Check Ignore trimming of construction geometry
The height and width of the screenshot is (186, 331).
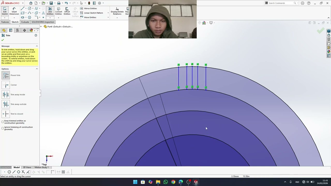point(3,128)
